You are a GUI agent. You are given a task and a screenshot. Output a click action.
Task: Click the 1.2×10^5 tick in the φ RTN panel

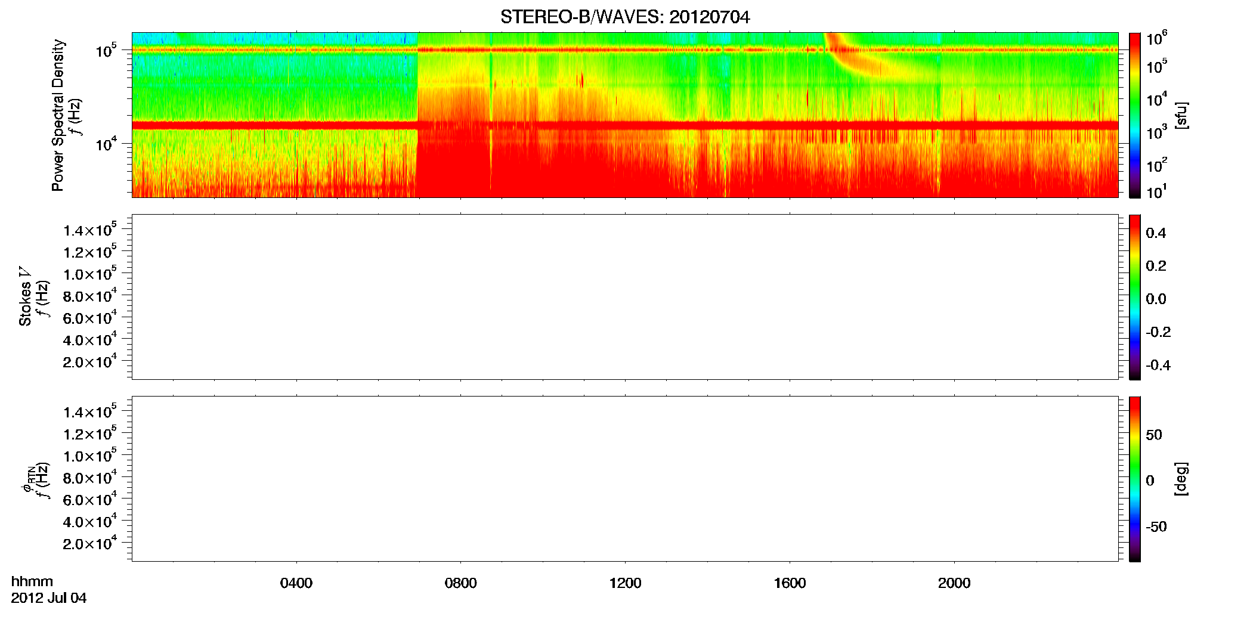[x=90, y=433]
